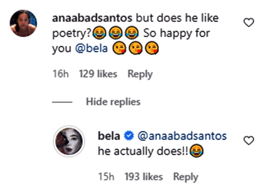Screen dimensions: 271x188
Task: Click the "he actually does!!" reply text
Action: pyautogui.click(x=142, y=152)
